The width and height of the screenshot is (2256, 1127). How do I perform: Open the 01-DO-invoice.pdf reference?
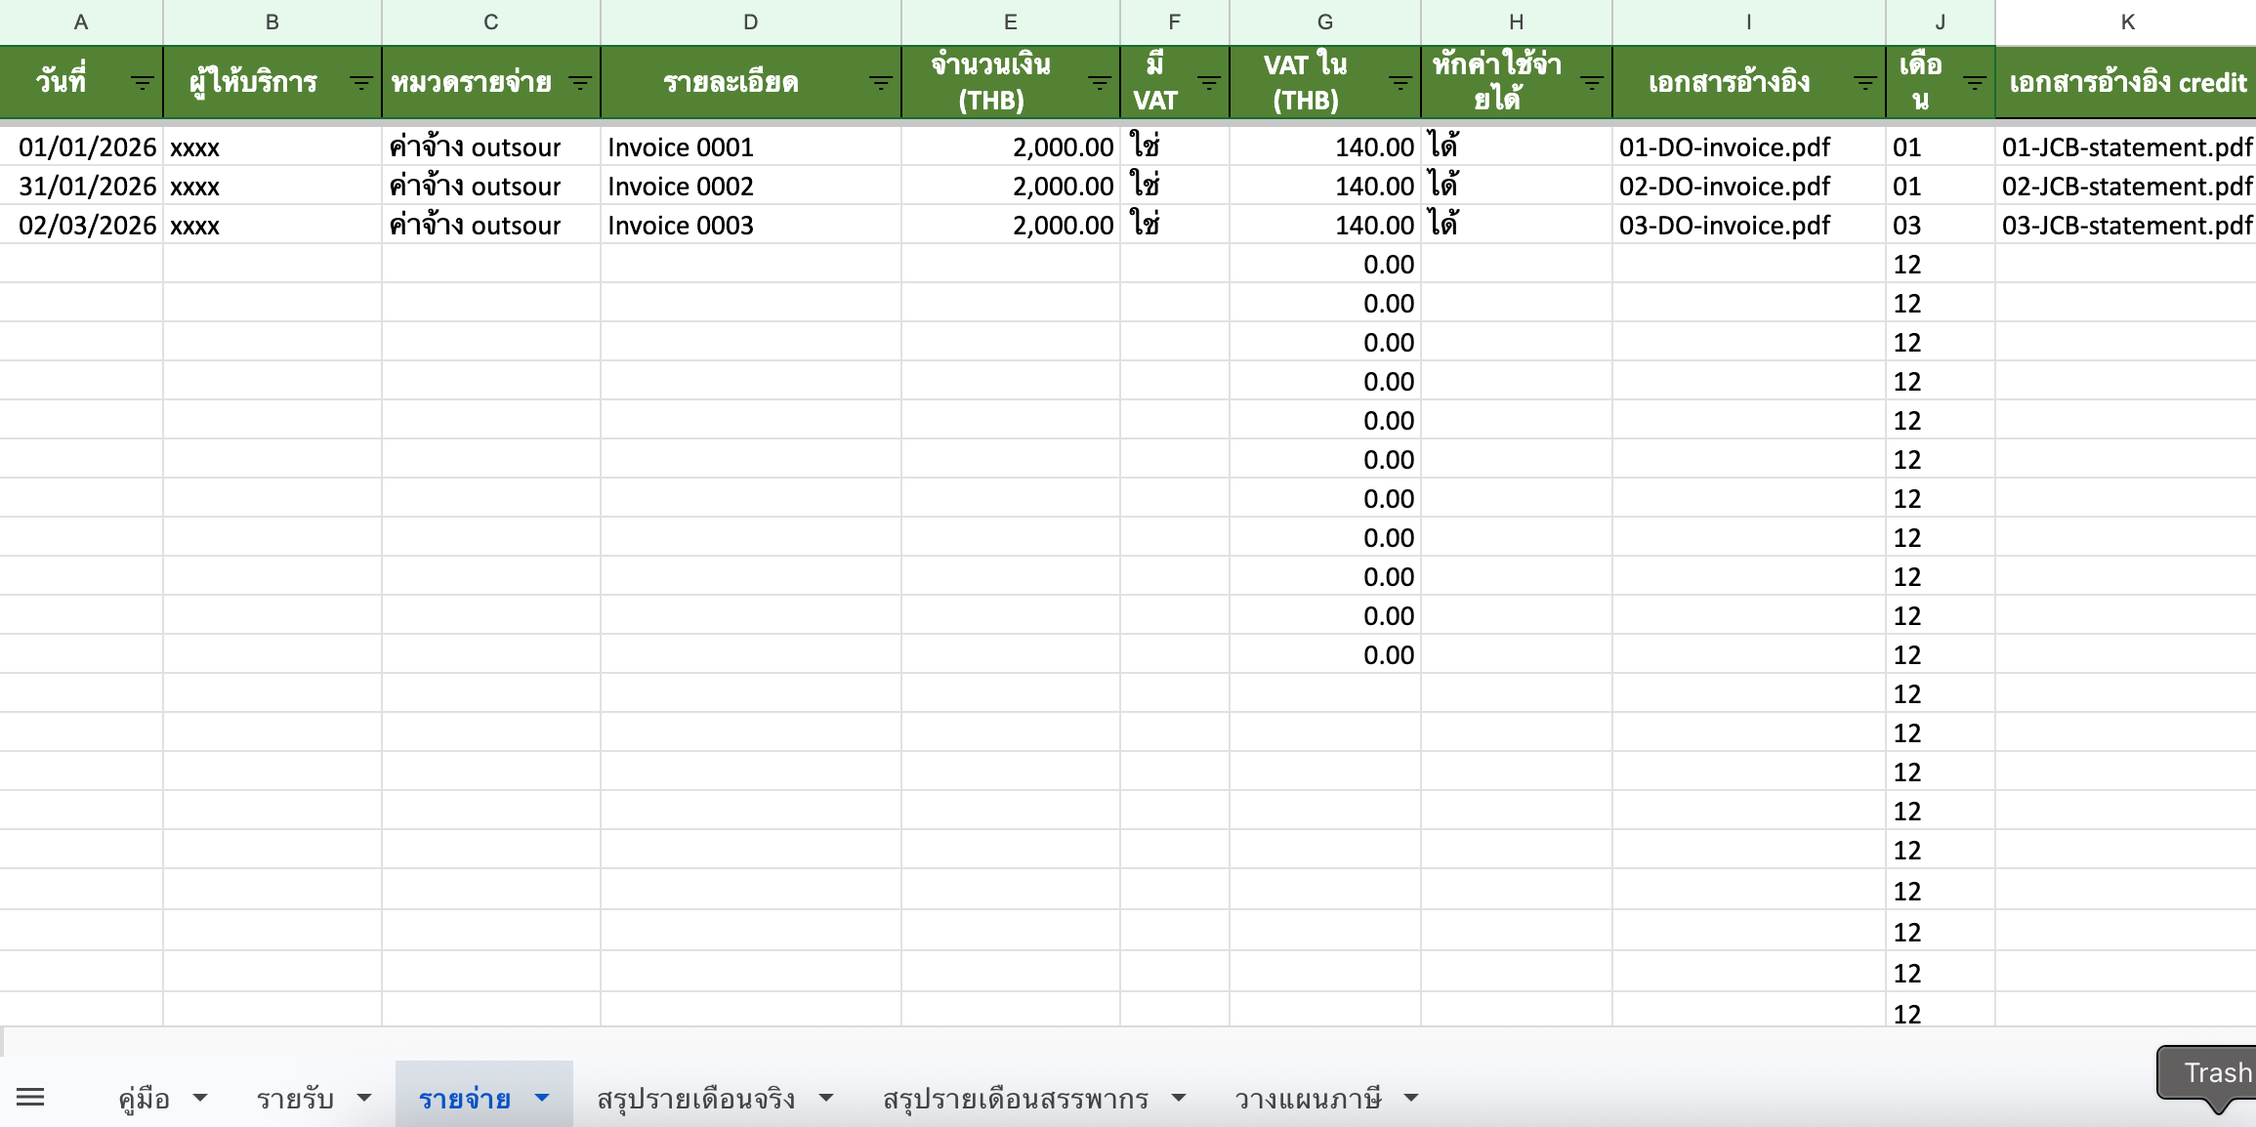(x=1725, y=146)
